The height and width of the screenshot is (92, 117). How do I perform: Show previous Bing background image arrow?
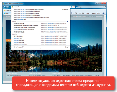[x=95, y=70]
